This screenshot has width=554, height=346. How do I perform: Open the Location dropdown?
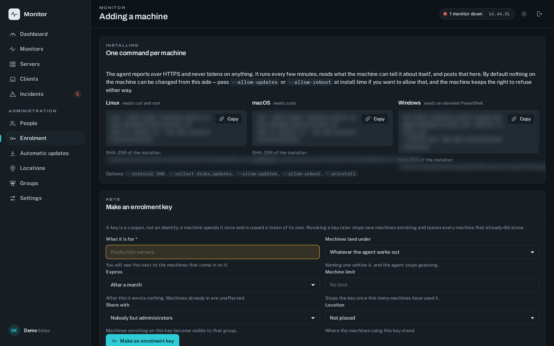coord(432,318)
